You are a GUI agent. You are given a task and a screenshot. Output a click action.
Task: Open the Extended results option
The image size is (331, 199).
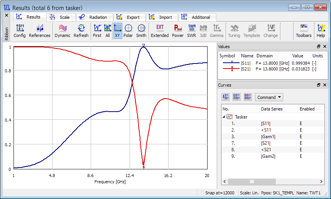[x=160, y=31]
